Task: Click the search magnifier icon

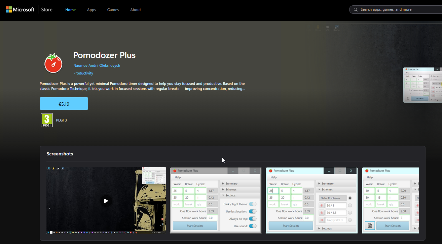Action: click(356, 9)
